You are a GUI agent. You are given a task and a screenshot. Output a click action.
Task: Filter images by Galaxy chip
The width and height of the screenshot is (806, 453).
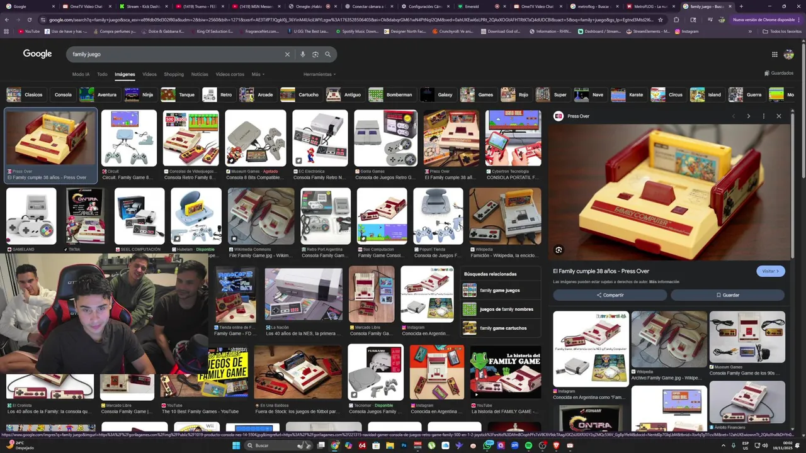pyautogui.click(x=437, y=95)
